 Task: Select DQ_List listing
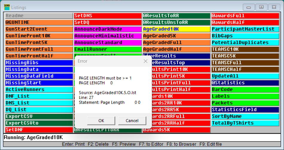pos(39,109)
